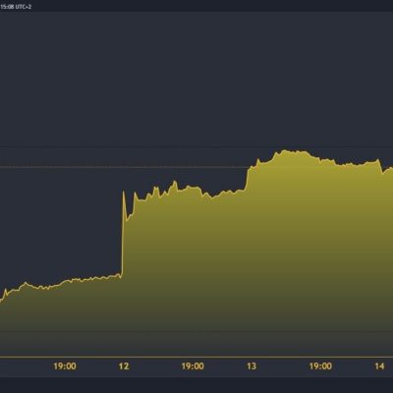This screenshot has width=393, height=393.
Task: Click the highest peak of the price line
Action: click(284, 150)
